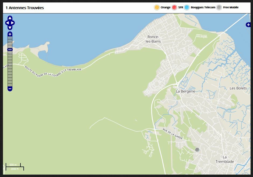Viewport: 253px width, 177px height.
Task: Click the Ronce-les-Bains place label
Action: 153,39
